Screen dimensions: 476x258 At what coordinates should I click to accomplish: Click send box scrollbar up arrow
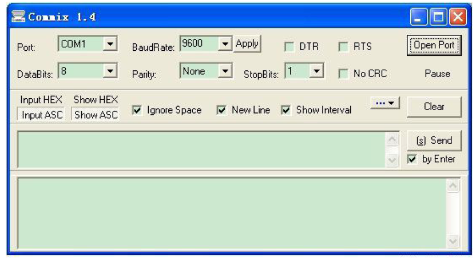point(392,139)
